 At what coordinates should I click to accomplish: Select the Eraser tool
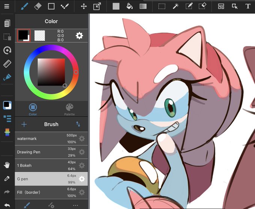(x=38, y=6)
